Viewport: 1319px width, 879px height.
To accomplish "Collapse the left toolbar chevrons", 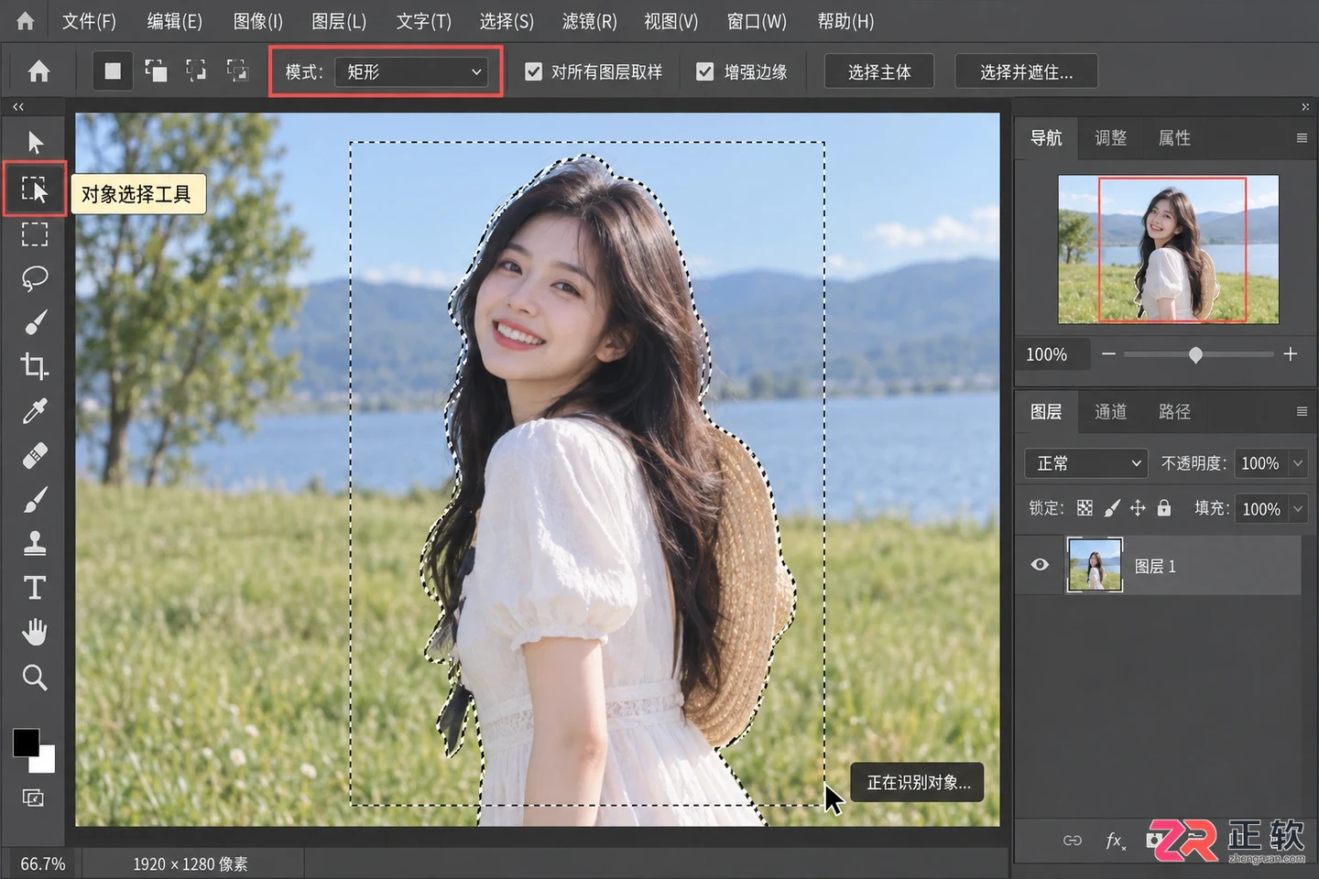I will 18,107.
